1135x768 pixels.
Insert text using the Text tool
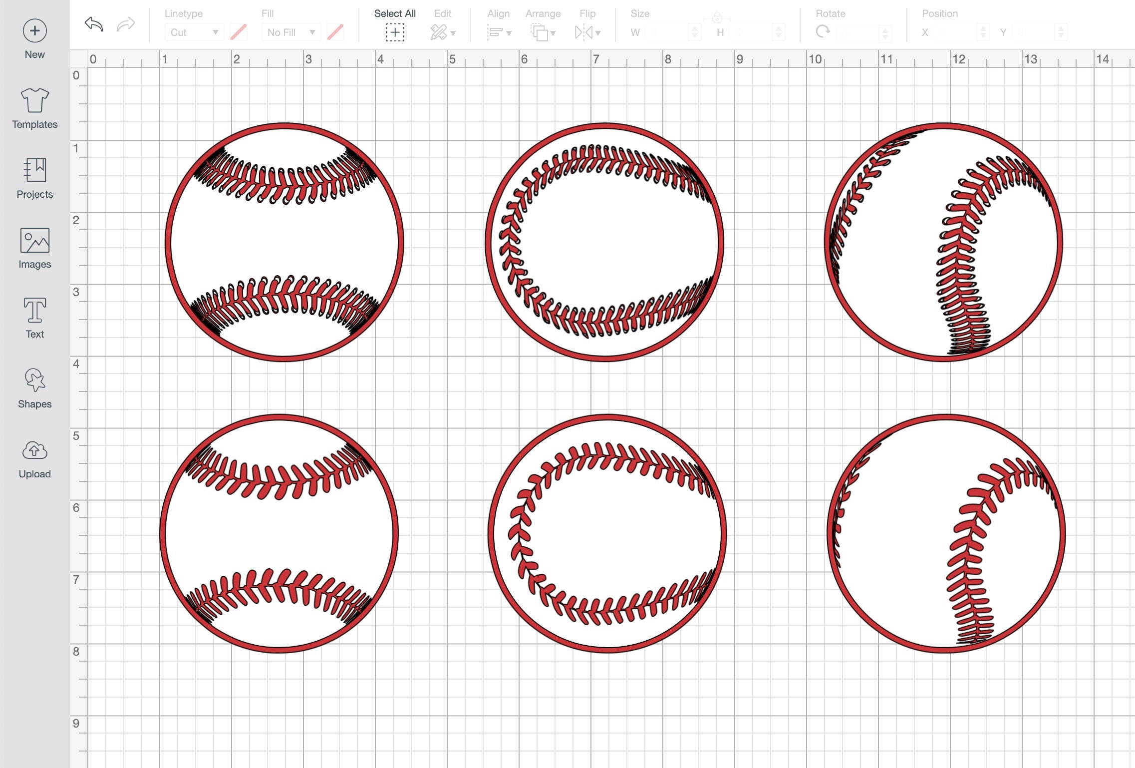coord(34,313)
